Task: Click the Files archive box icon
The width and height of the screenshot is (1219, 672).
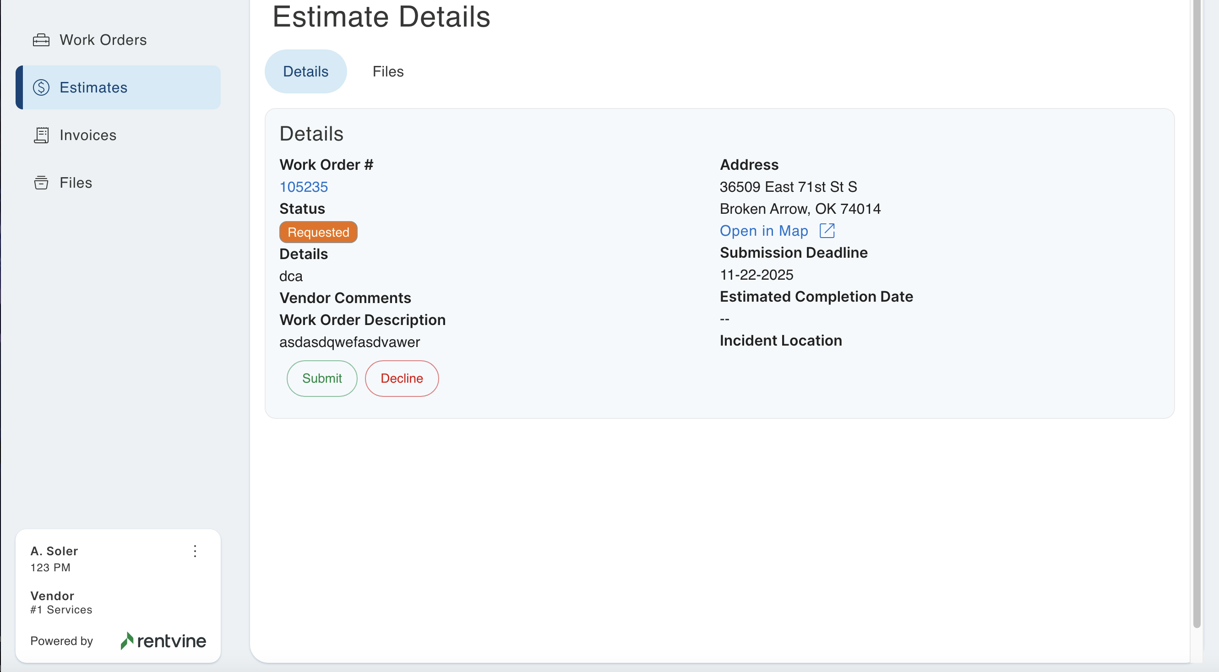Action: tap(41, 183)
